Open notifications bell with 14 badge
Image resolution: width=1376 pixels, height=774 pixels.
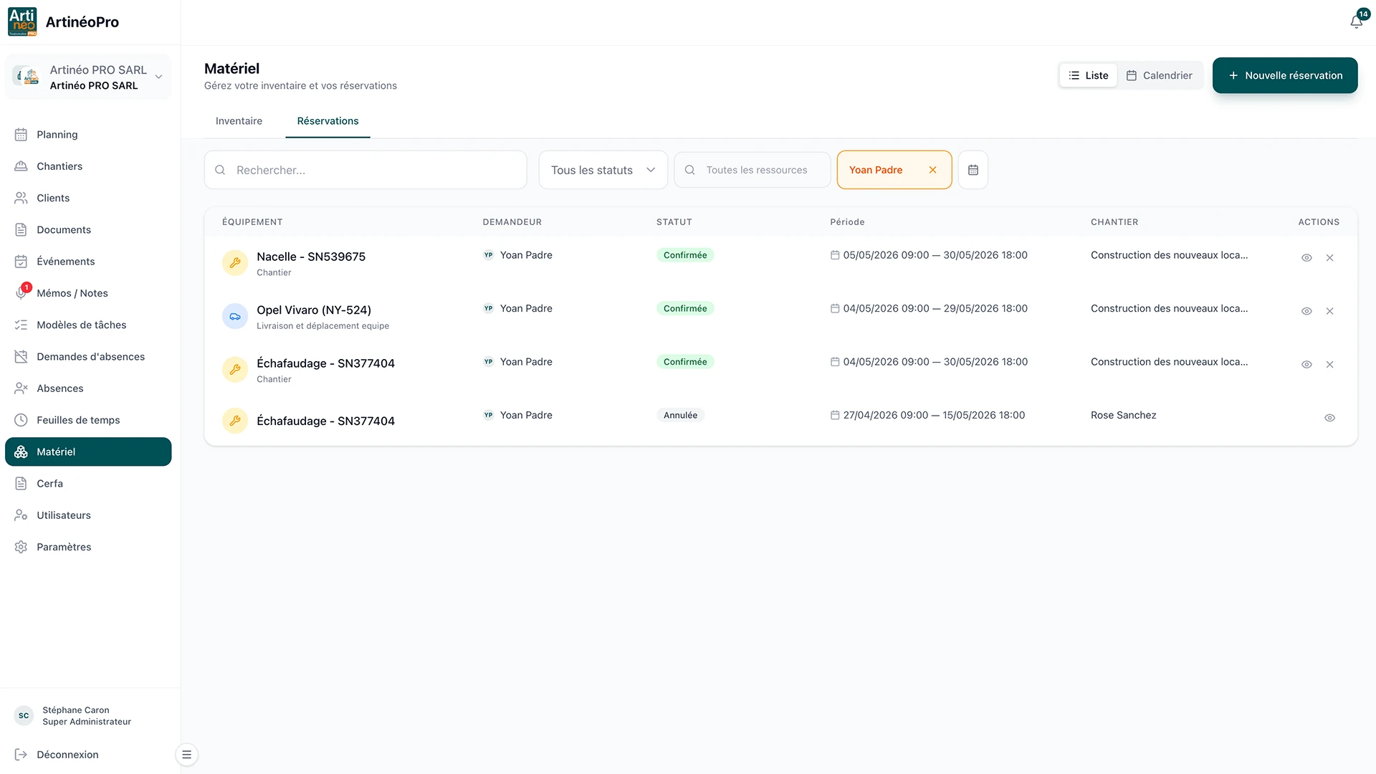click(x=1357, y=21)
